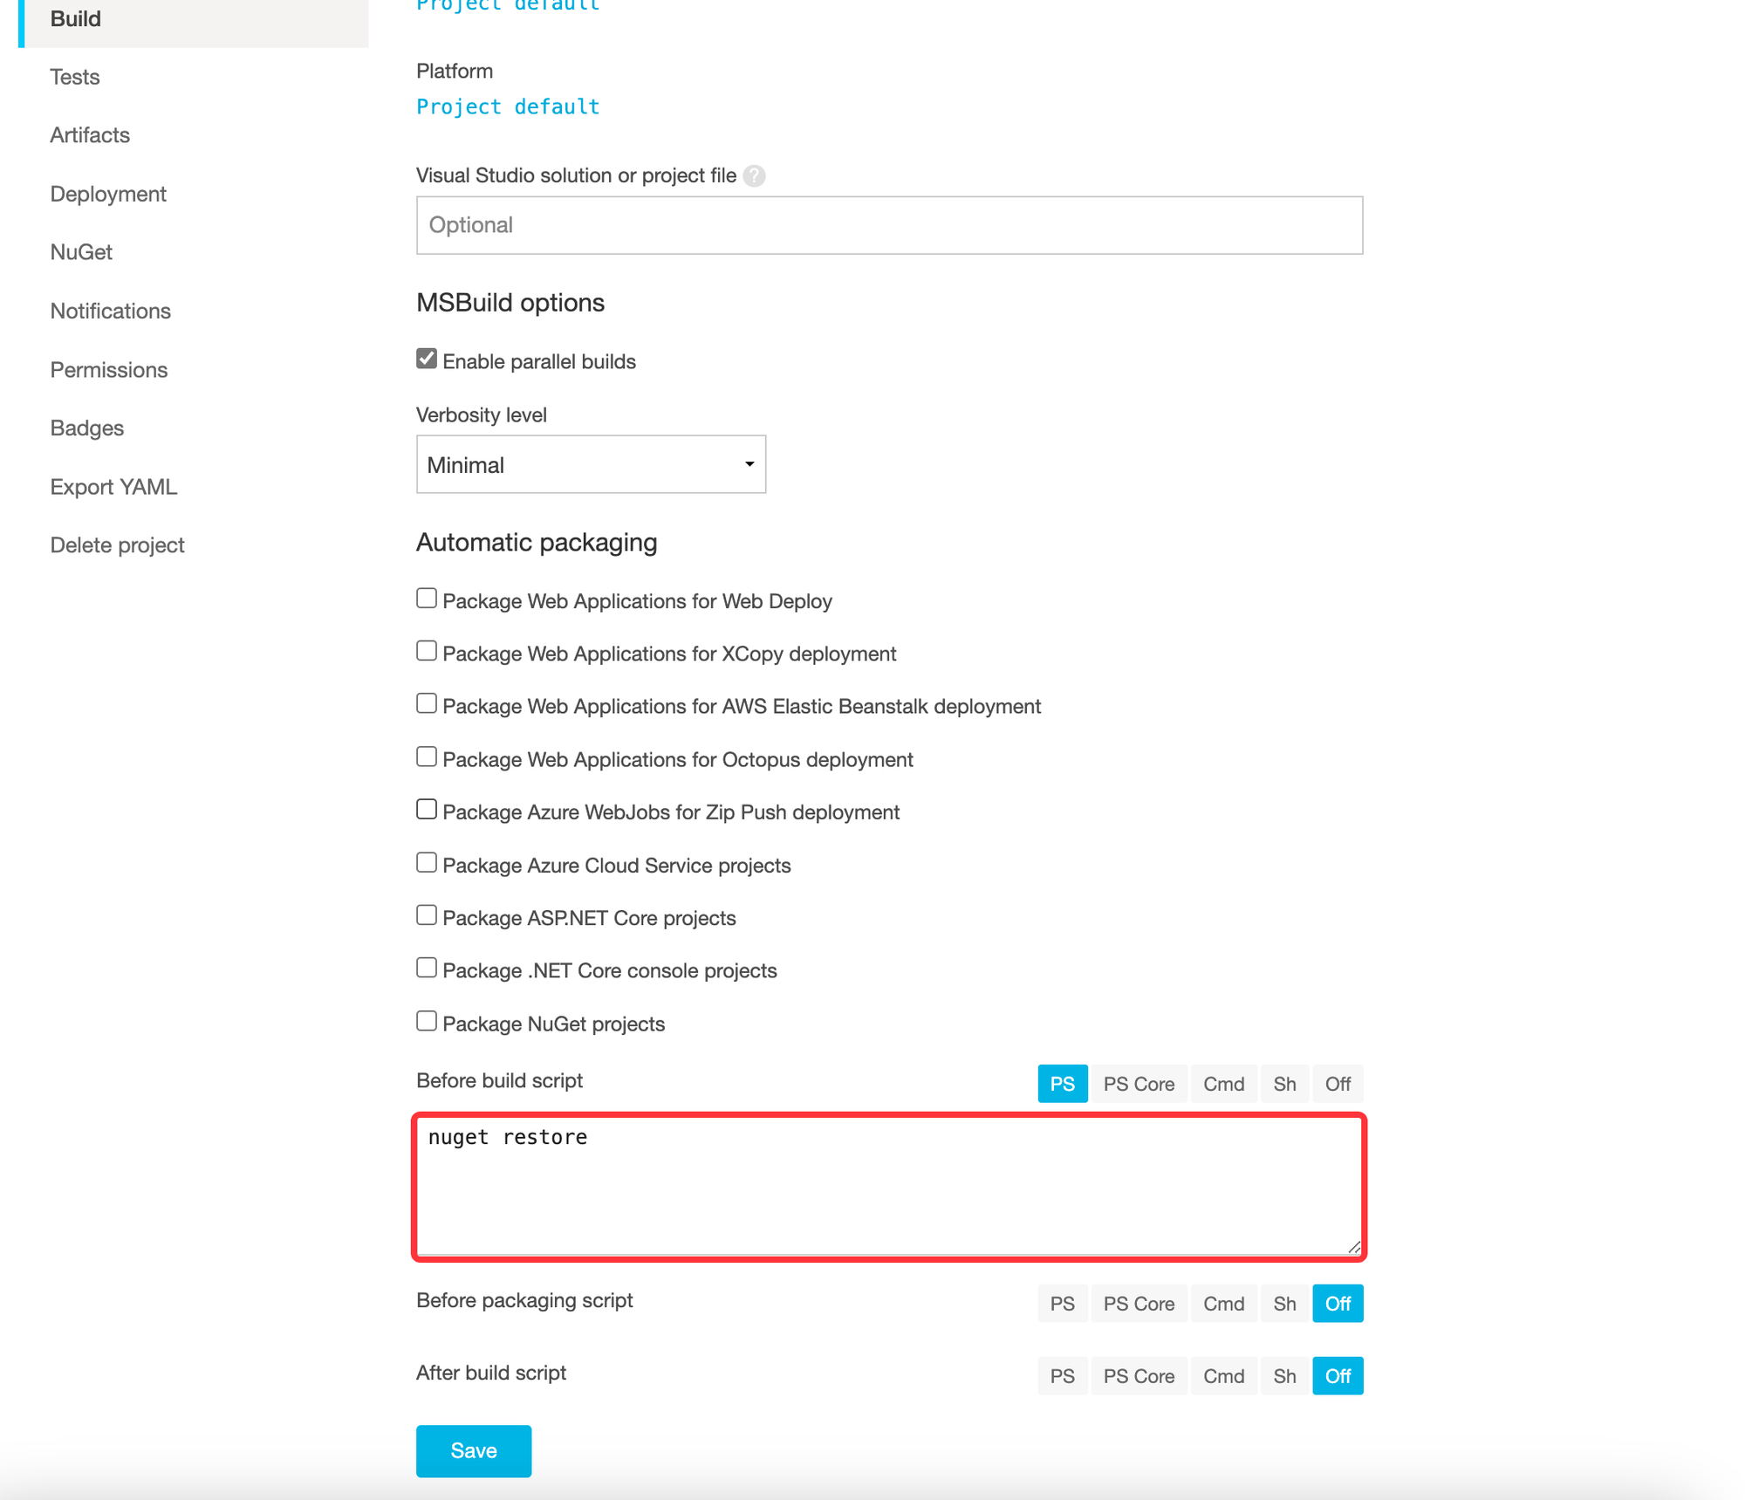Viewport: 1745px width, 1500px height.
Task: Open the Verbosity level dropdown
Action: (x=591, y=464)
